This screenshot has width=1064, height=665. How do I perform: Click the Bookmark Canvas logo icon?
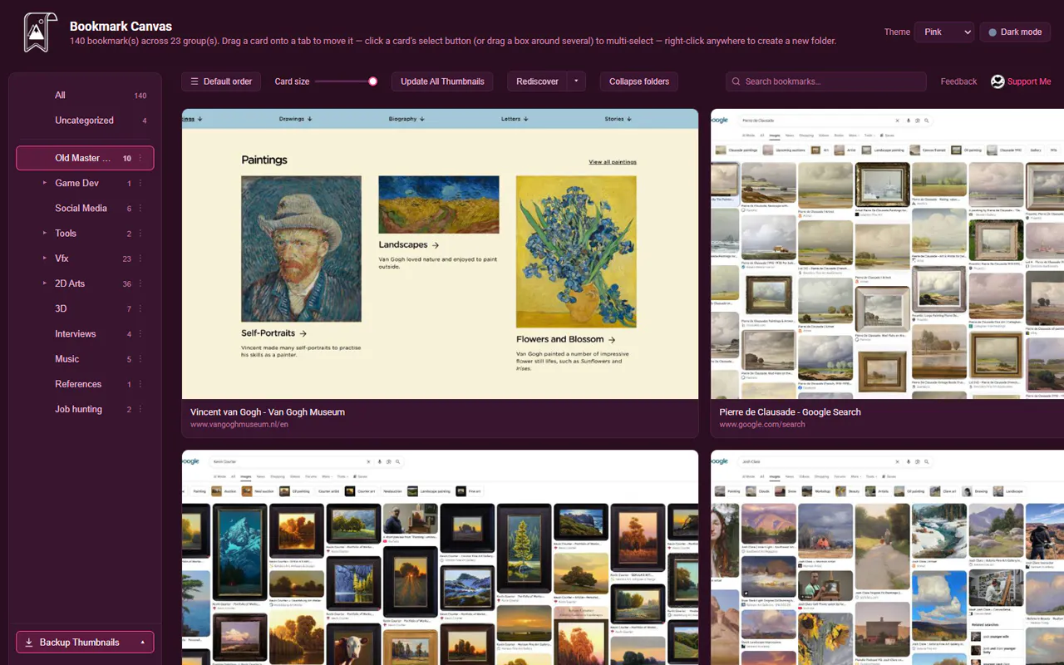(x=40, y=32)
